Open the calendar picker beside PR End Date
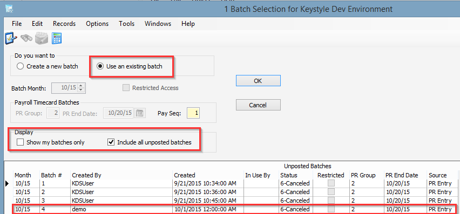Viewport: 460px width, 214px height. click(x=140, y=113)
